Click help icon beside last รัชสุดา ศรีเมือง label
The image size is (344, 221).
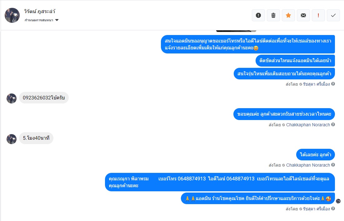[x=333, y=208]
